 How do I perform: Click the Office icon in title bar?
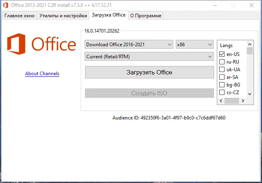pos(6,5)
